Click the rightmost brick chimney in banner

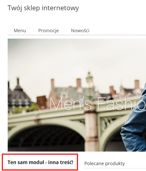coord(137,84)
